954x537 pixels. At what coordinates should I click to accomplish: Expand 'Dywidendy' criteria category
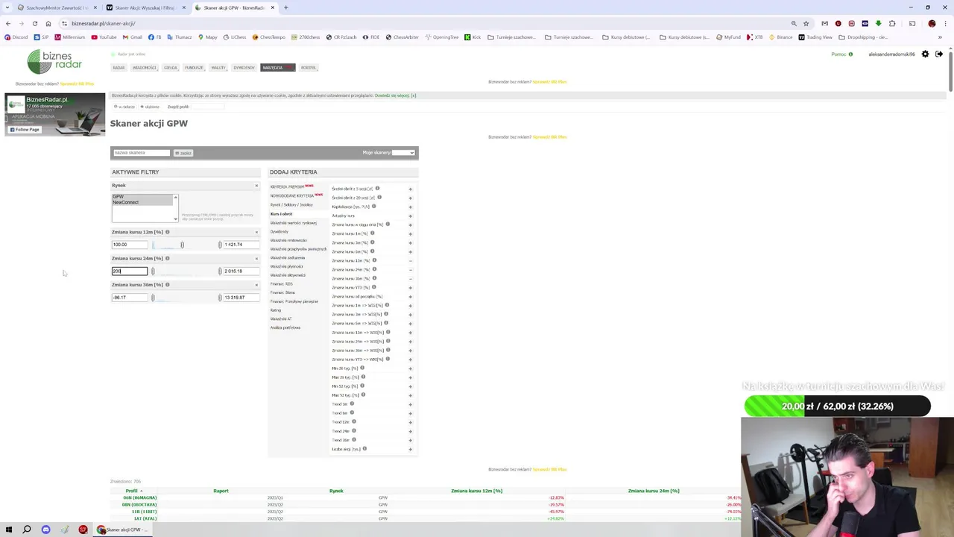point(279,231)
